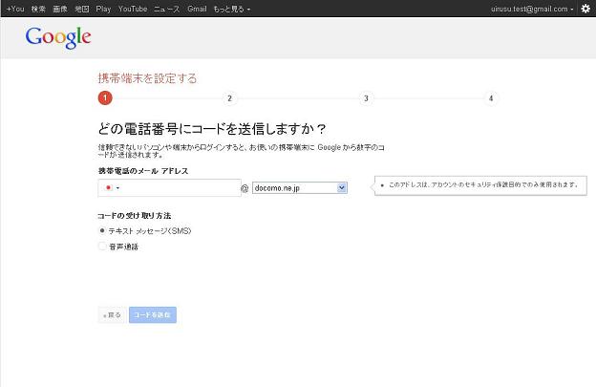596x387 pixels.
Task: Click the 携帯電話のメール アドレス label
Action: click(143, 171)
